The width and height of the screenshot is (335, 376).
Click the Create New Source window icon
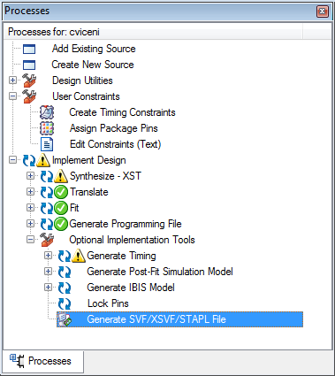pos(29,65)
